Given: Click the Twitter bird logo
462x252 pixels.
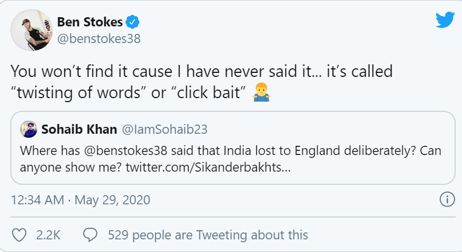Looking at the screenshot, I should (x=445, y=20).
